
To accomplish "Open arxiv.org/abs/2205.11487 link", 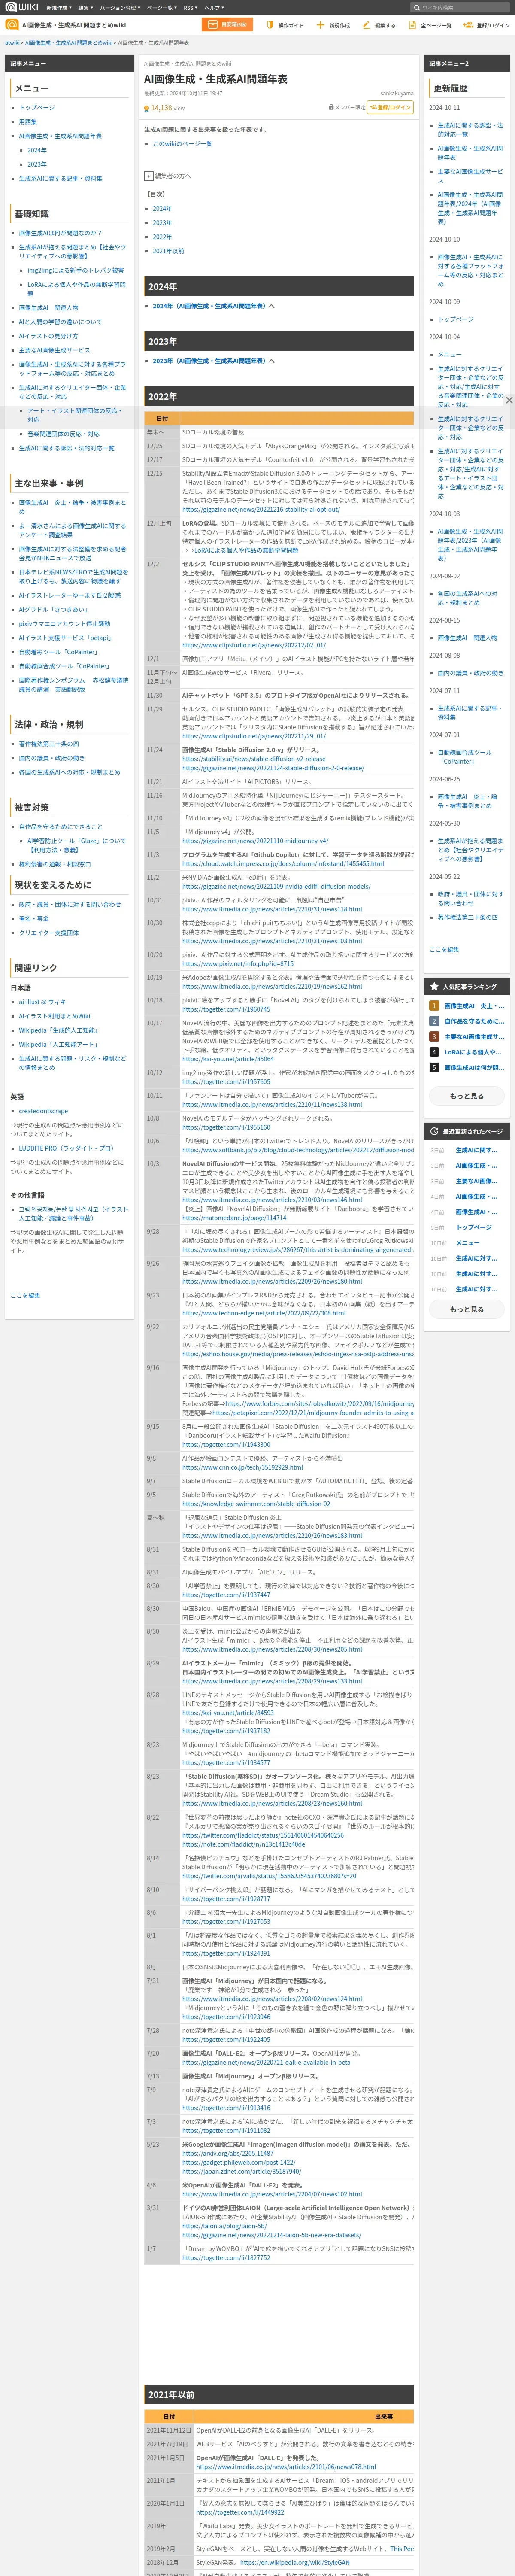I will 227,2153.
